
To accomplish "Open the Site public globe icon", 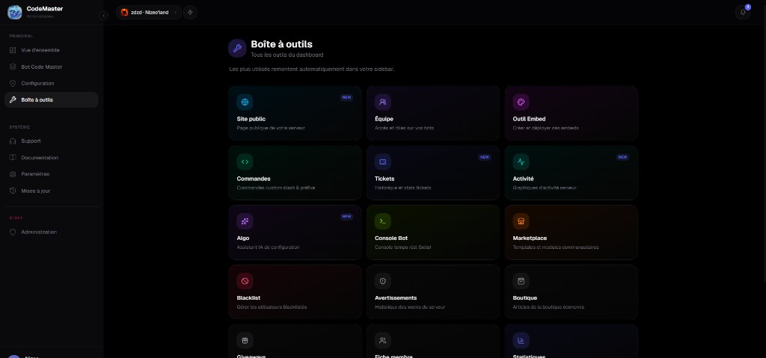I will coord(245,102).
